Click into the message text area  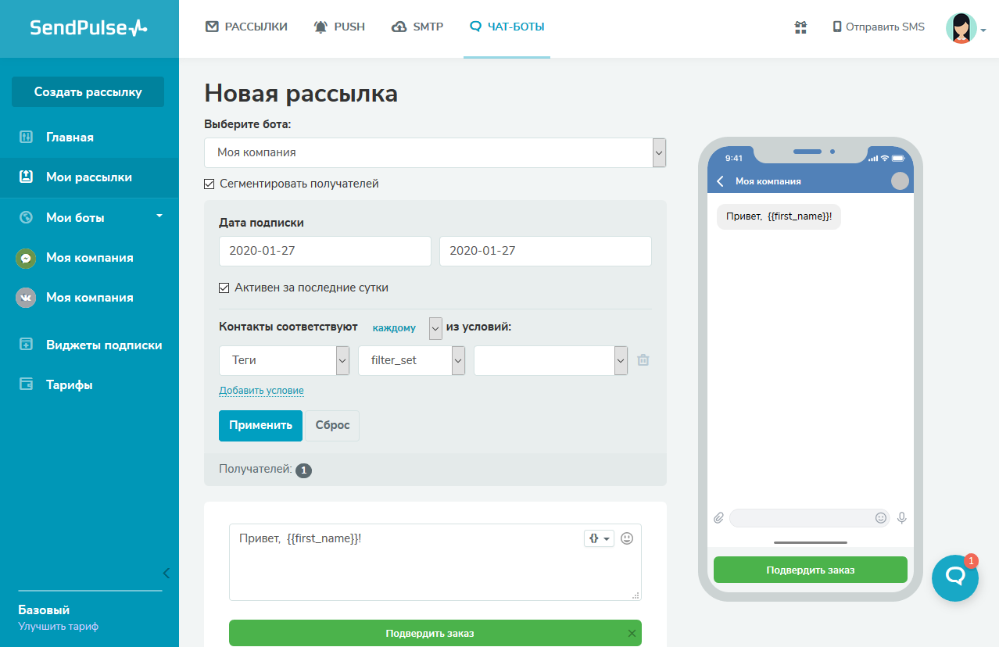(x=435, y=563)
